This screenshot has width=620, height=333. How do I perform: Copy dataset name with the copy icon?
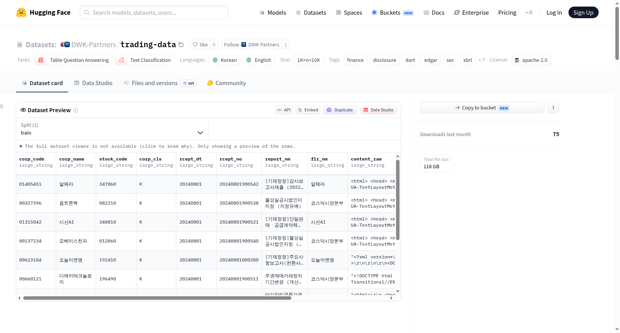(x=181, y=44)
